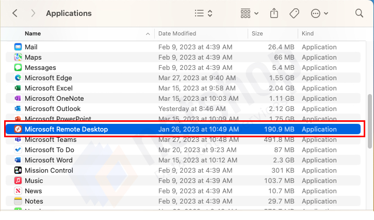Click the Microsoft Edge name text
374x220 pixels.
click(x=48, y=78)
